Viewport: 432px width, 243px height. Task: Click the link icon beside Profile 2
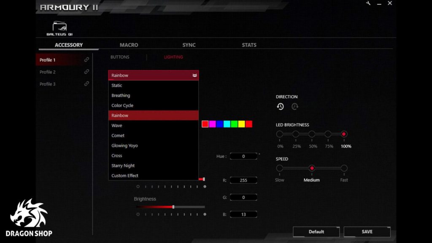(86, 72)
